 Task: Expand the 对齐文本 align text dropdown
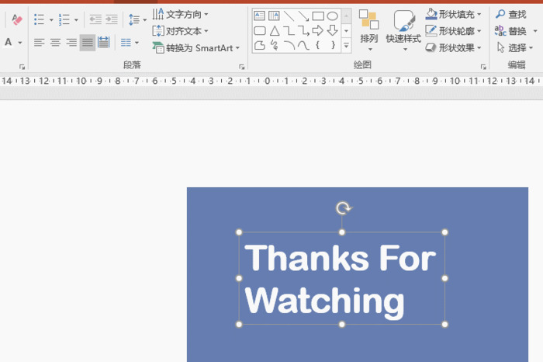[x=181, y=31]
